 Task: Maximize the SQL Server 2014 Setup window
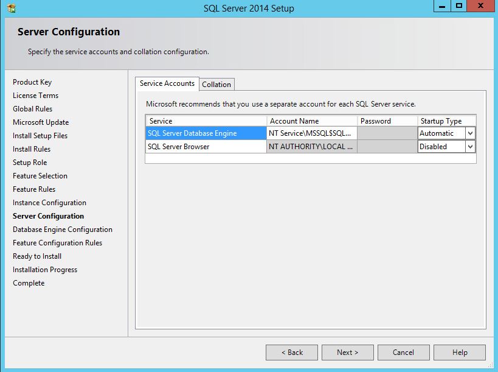459,6
